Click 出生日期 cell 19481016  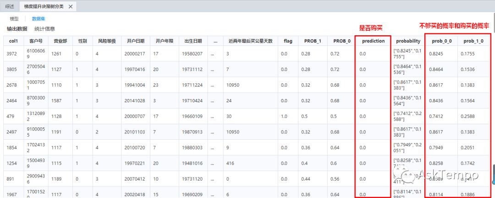192,163
